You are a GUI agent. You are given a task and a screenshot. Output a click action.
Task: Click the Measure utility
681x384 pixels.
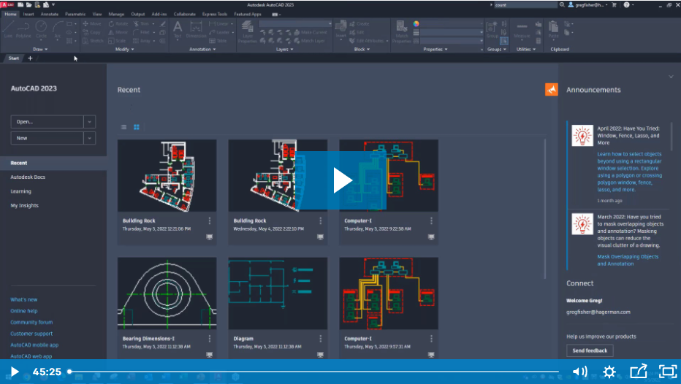(x=522, y=30)
